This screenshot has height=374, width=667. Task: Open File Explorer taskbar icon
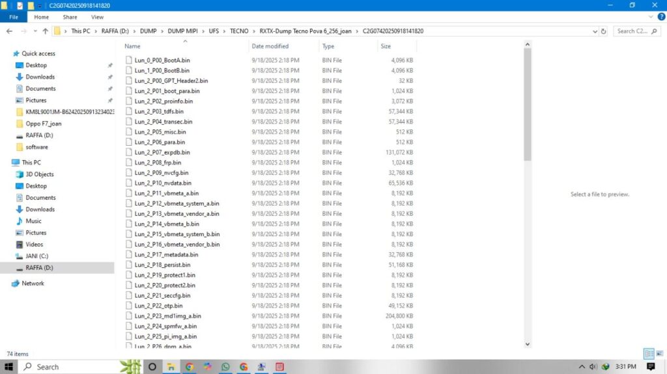(x=171, y=366)
